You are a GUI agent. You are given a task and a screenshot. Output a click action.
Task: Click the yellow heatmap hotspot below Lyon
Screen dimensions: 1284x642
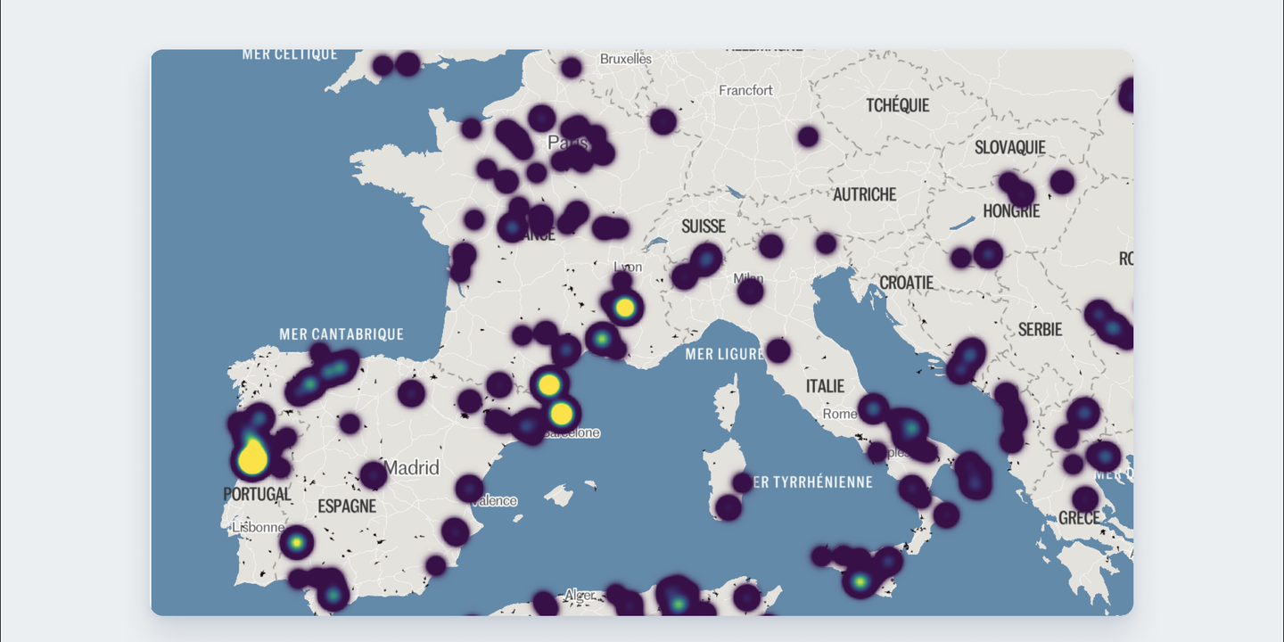[625, 308]
